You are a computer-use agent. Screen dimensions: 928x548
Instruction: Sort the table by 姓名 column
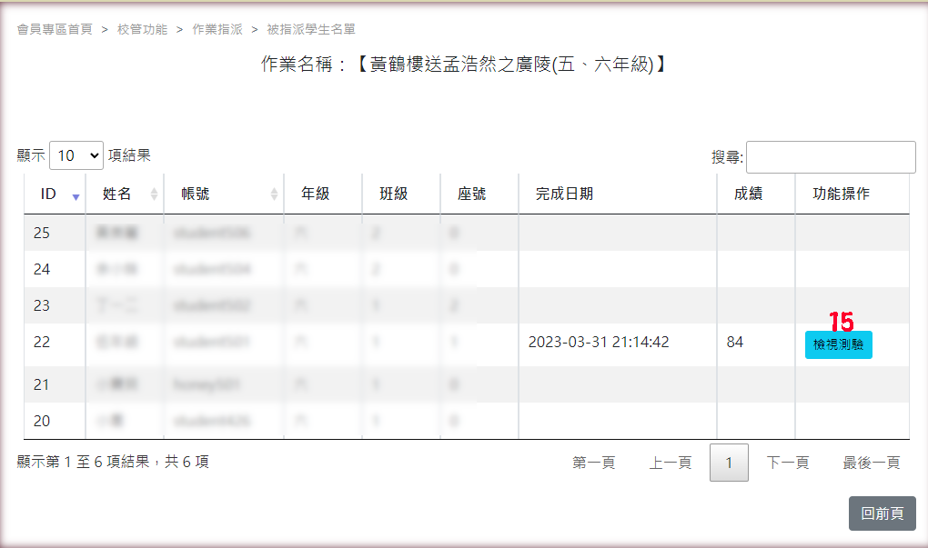coord(125,194)
